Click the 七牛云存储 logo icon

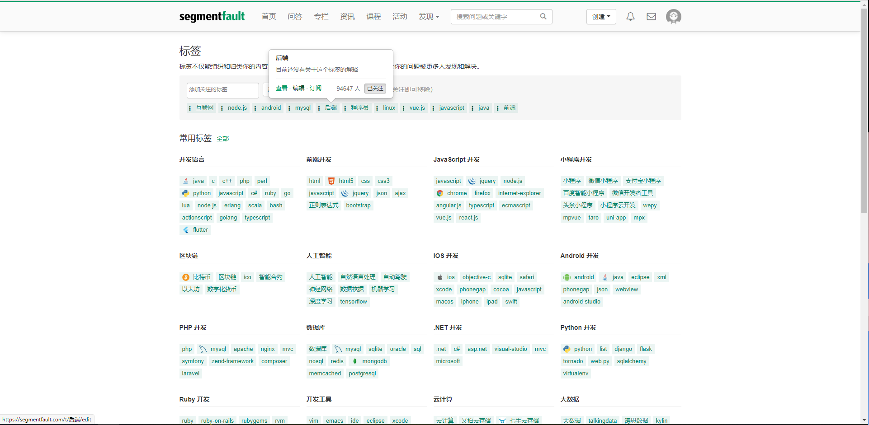[502, 421]
